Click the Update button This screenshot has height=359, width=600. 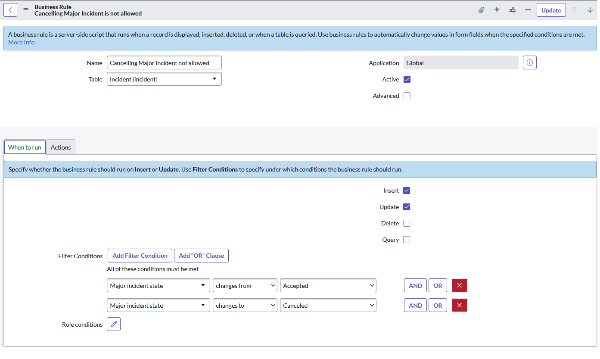coord(551,9)
